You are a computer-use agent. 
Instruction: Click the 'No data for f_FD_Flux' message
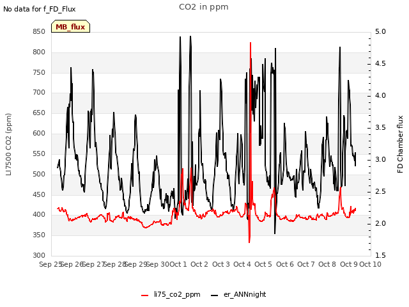(40, 9)
